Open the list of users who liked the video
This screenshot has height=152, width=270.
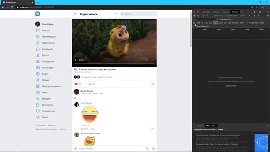click(x=97, y=77)
